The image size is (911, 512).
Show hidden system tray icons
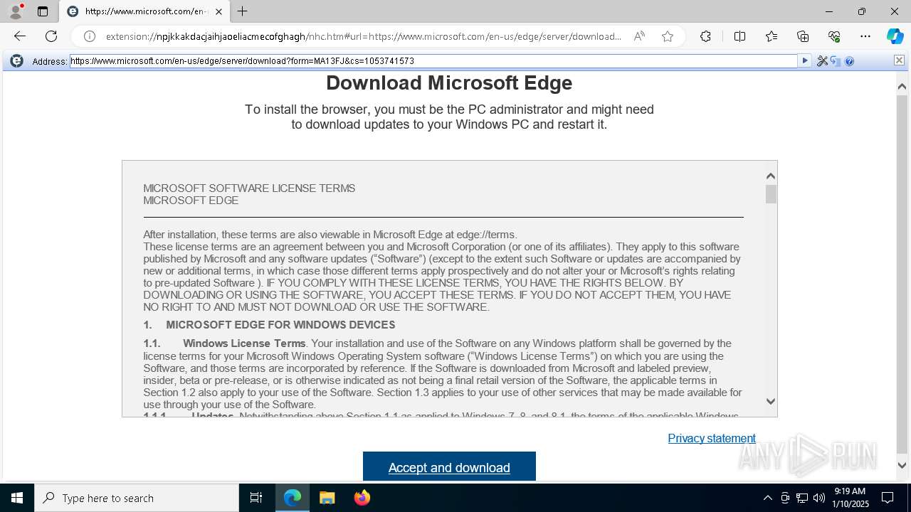coord(767,498)
